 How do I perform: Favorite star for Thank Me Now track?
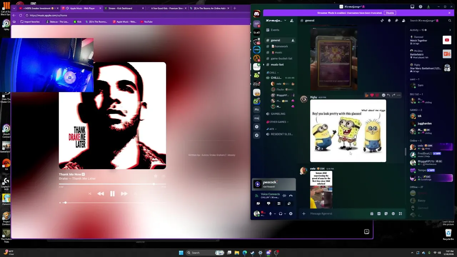pos(156,176)
